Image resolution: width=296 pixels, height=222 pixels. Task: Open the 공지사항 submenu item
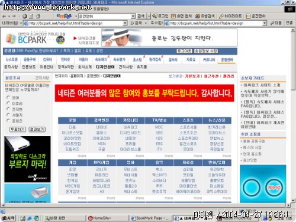pos(11,67)
